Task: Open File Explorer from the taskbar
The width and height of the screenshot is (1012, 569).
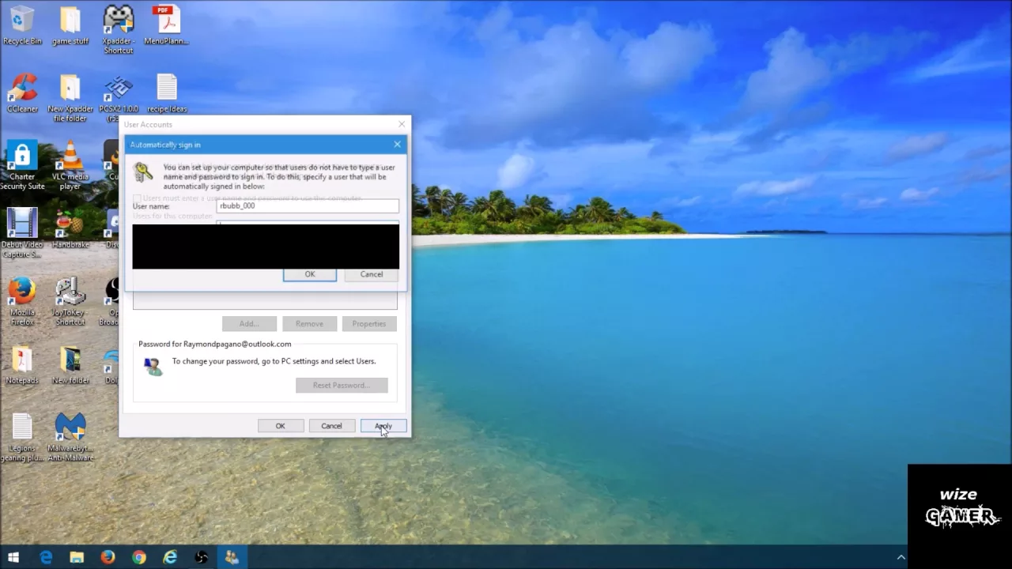Action: click(x=77, y=557)
